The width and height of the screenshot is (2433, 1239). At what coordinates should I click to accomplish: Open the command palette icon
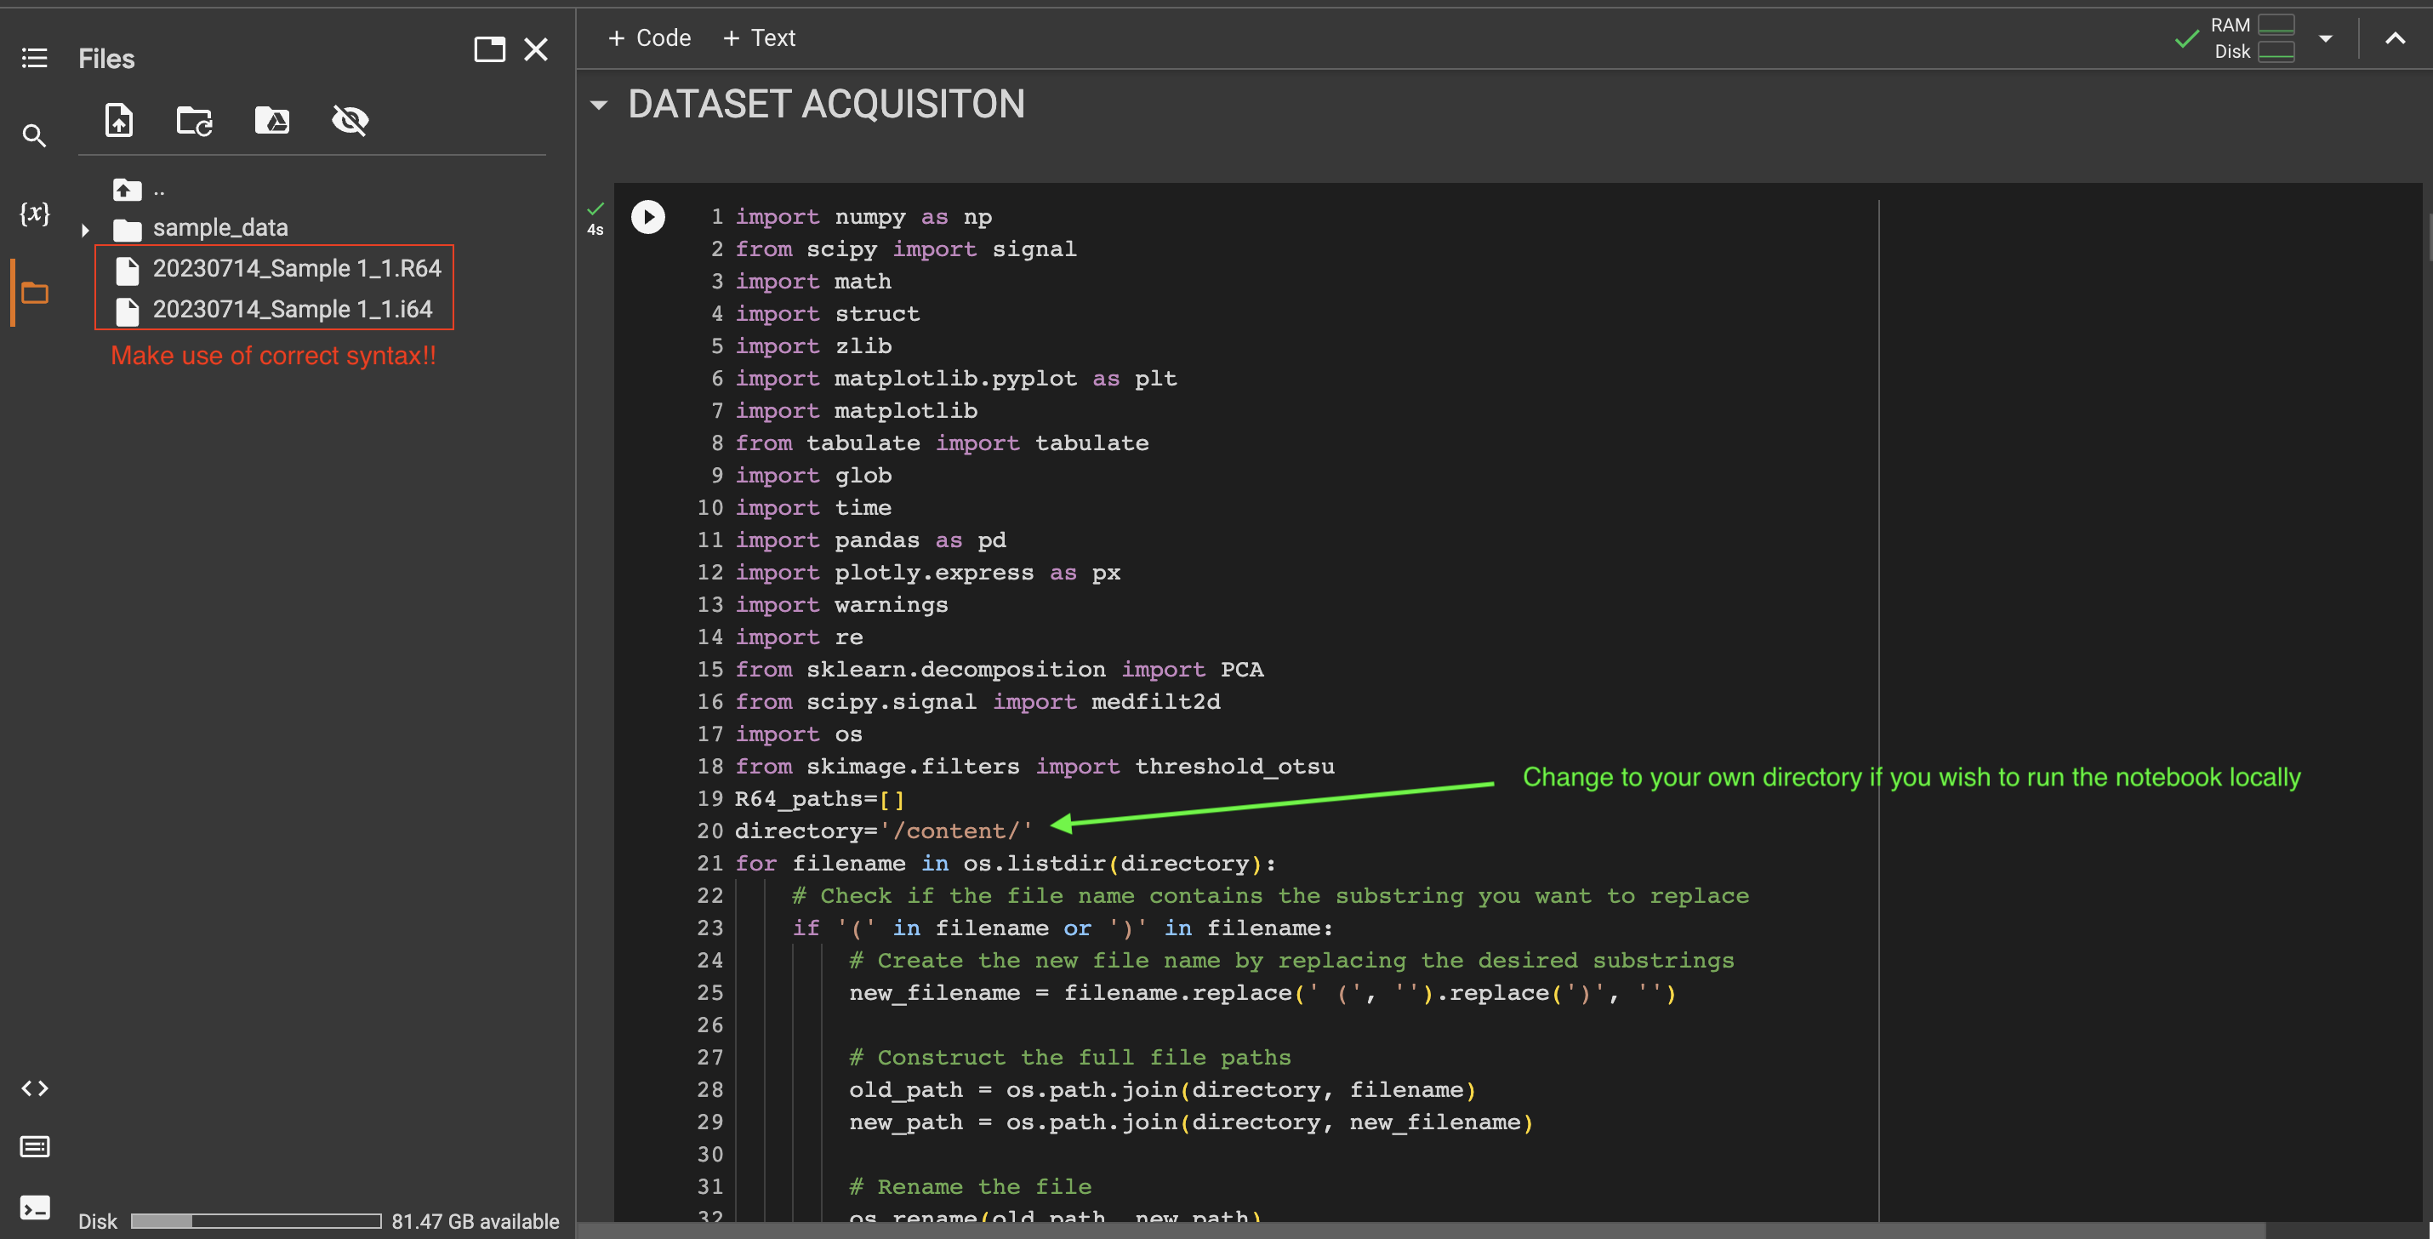point(34,1146)
